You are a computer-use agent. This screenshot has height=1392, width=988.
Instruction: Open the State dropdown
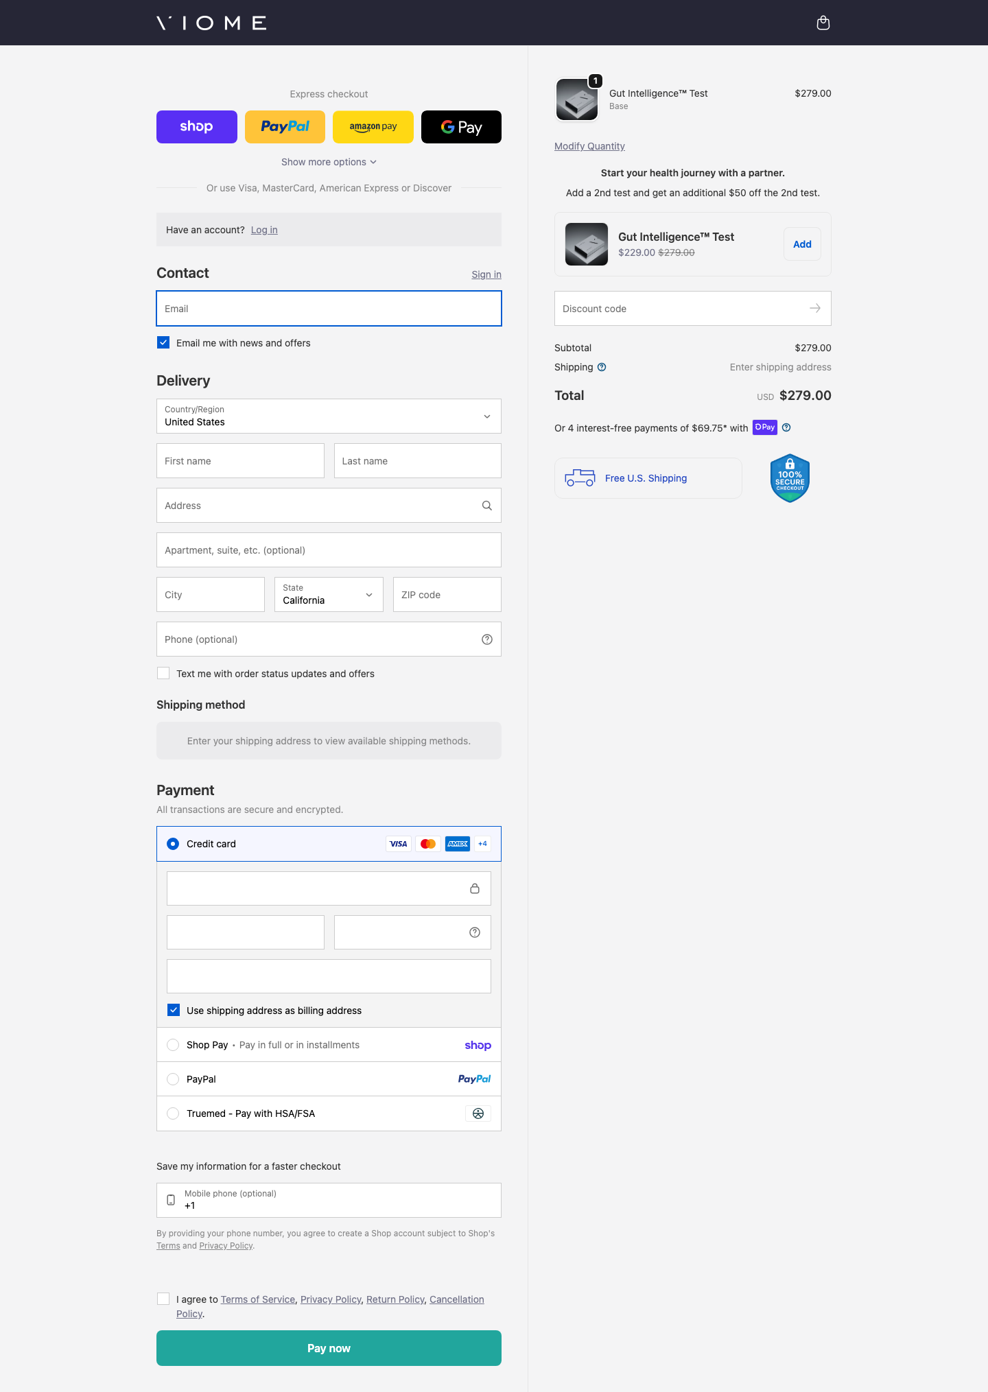[329, 595]
